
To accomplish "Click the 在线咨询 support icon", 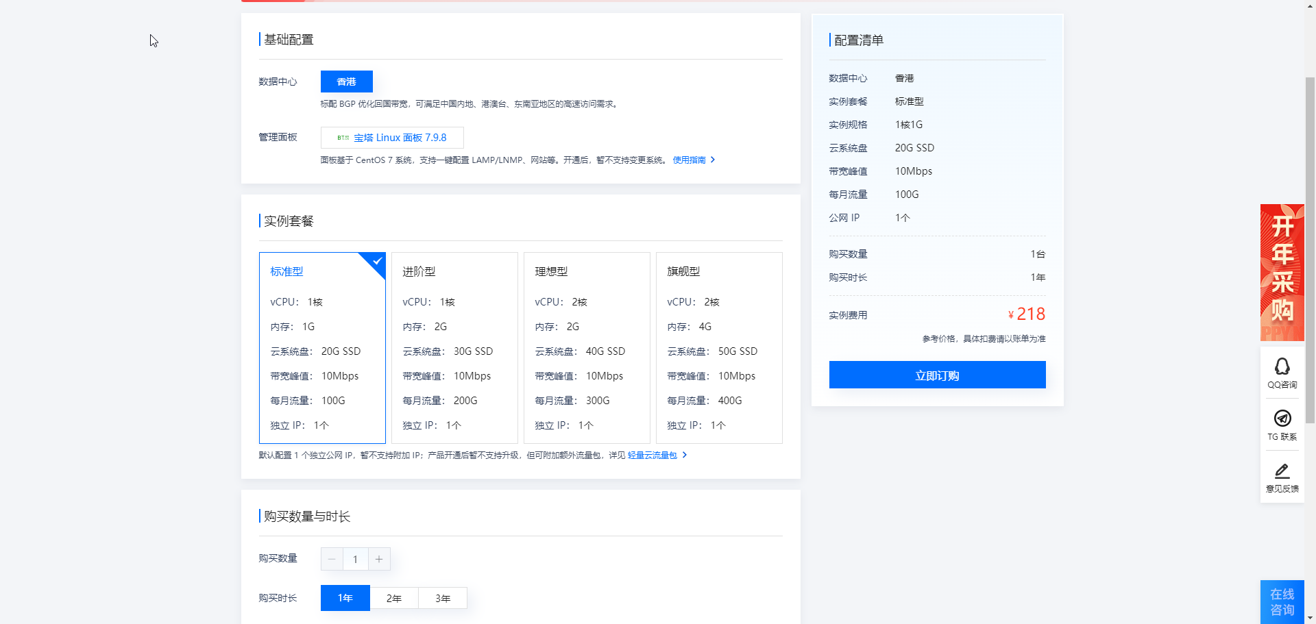I will point(1282,601).
